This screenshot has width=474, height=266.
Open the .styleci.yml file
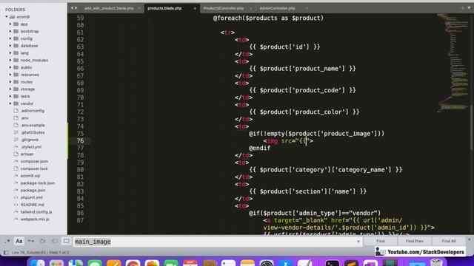tap(31, 147)
